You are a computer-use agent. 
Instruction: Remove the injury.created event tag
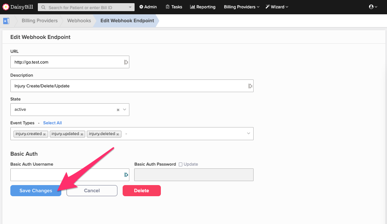click(45, 134)
